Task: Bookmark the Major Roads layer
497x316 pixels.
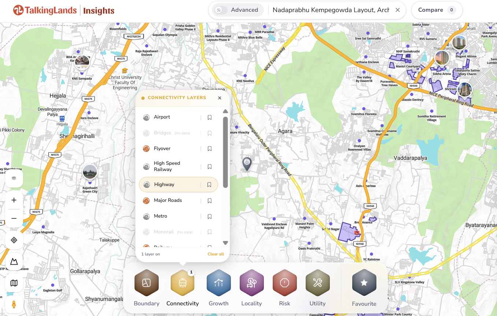Action: tap(210, 201)
